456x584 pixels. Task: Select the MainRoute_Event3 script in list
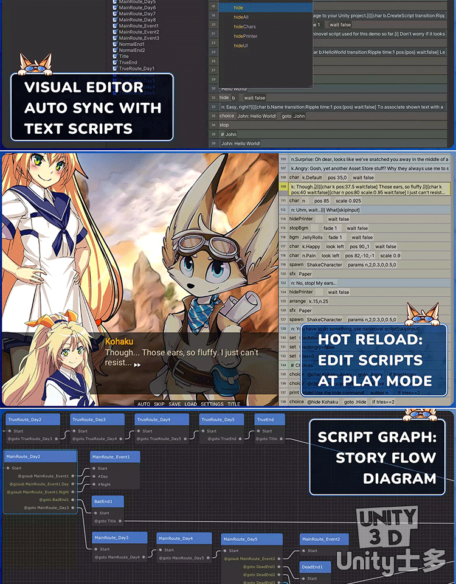pos(139,38)
